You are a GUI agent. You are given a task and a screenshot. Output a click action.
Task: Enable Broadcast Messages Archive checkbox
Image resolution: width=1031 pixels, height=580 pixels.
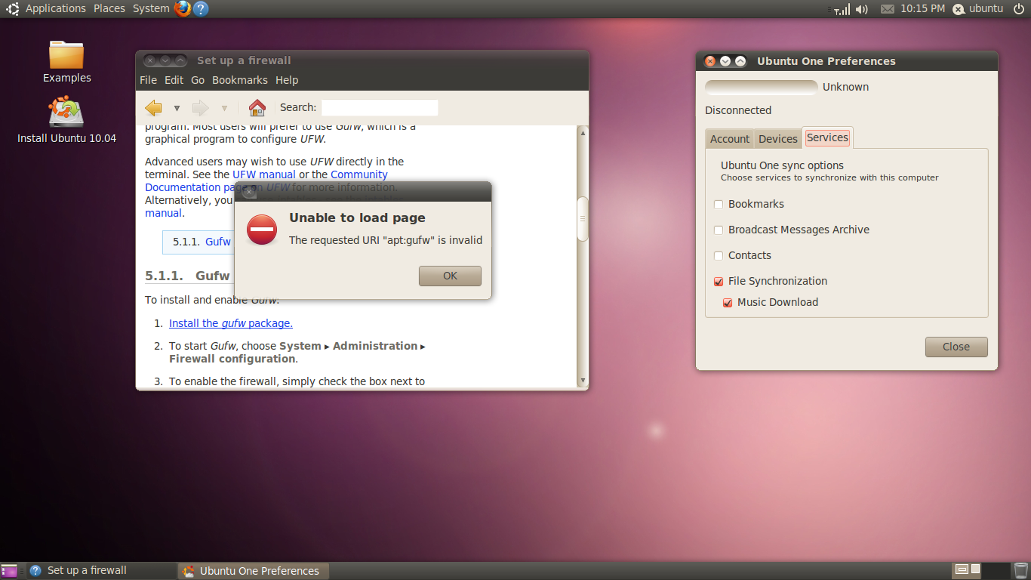719,230
